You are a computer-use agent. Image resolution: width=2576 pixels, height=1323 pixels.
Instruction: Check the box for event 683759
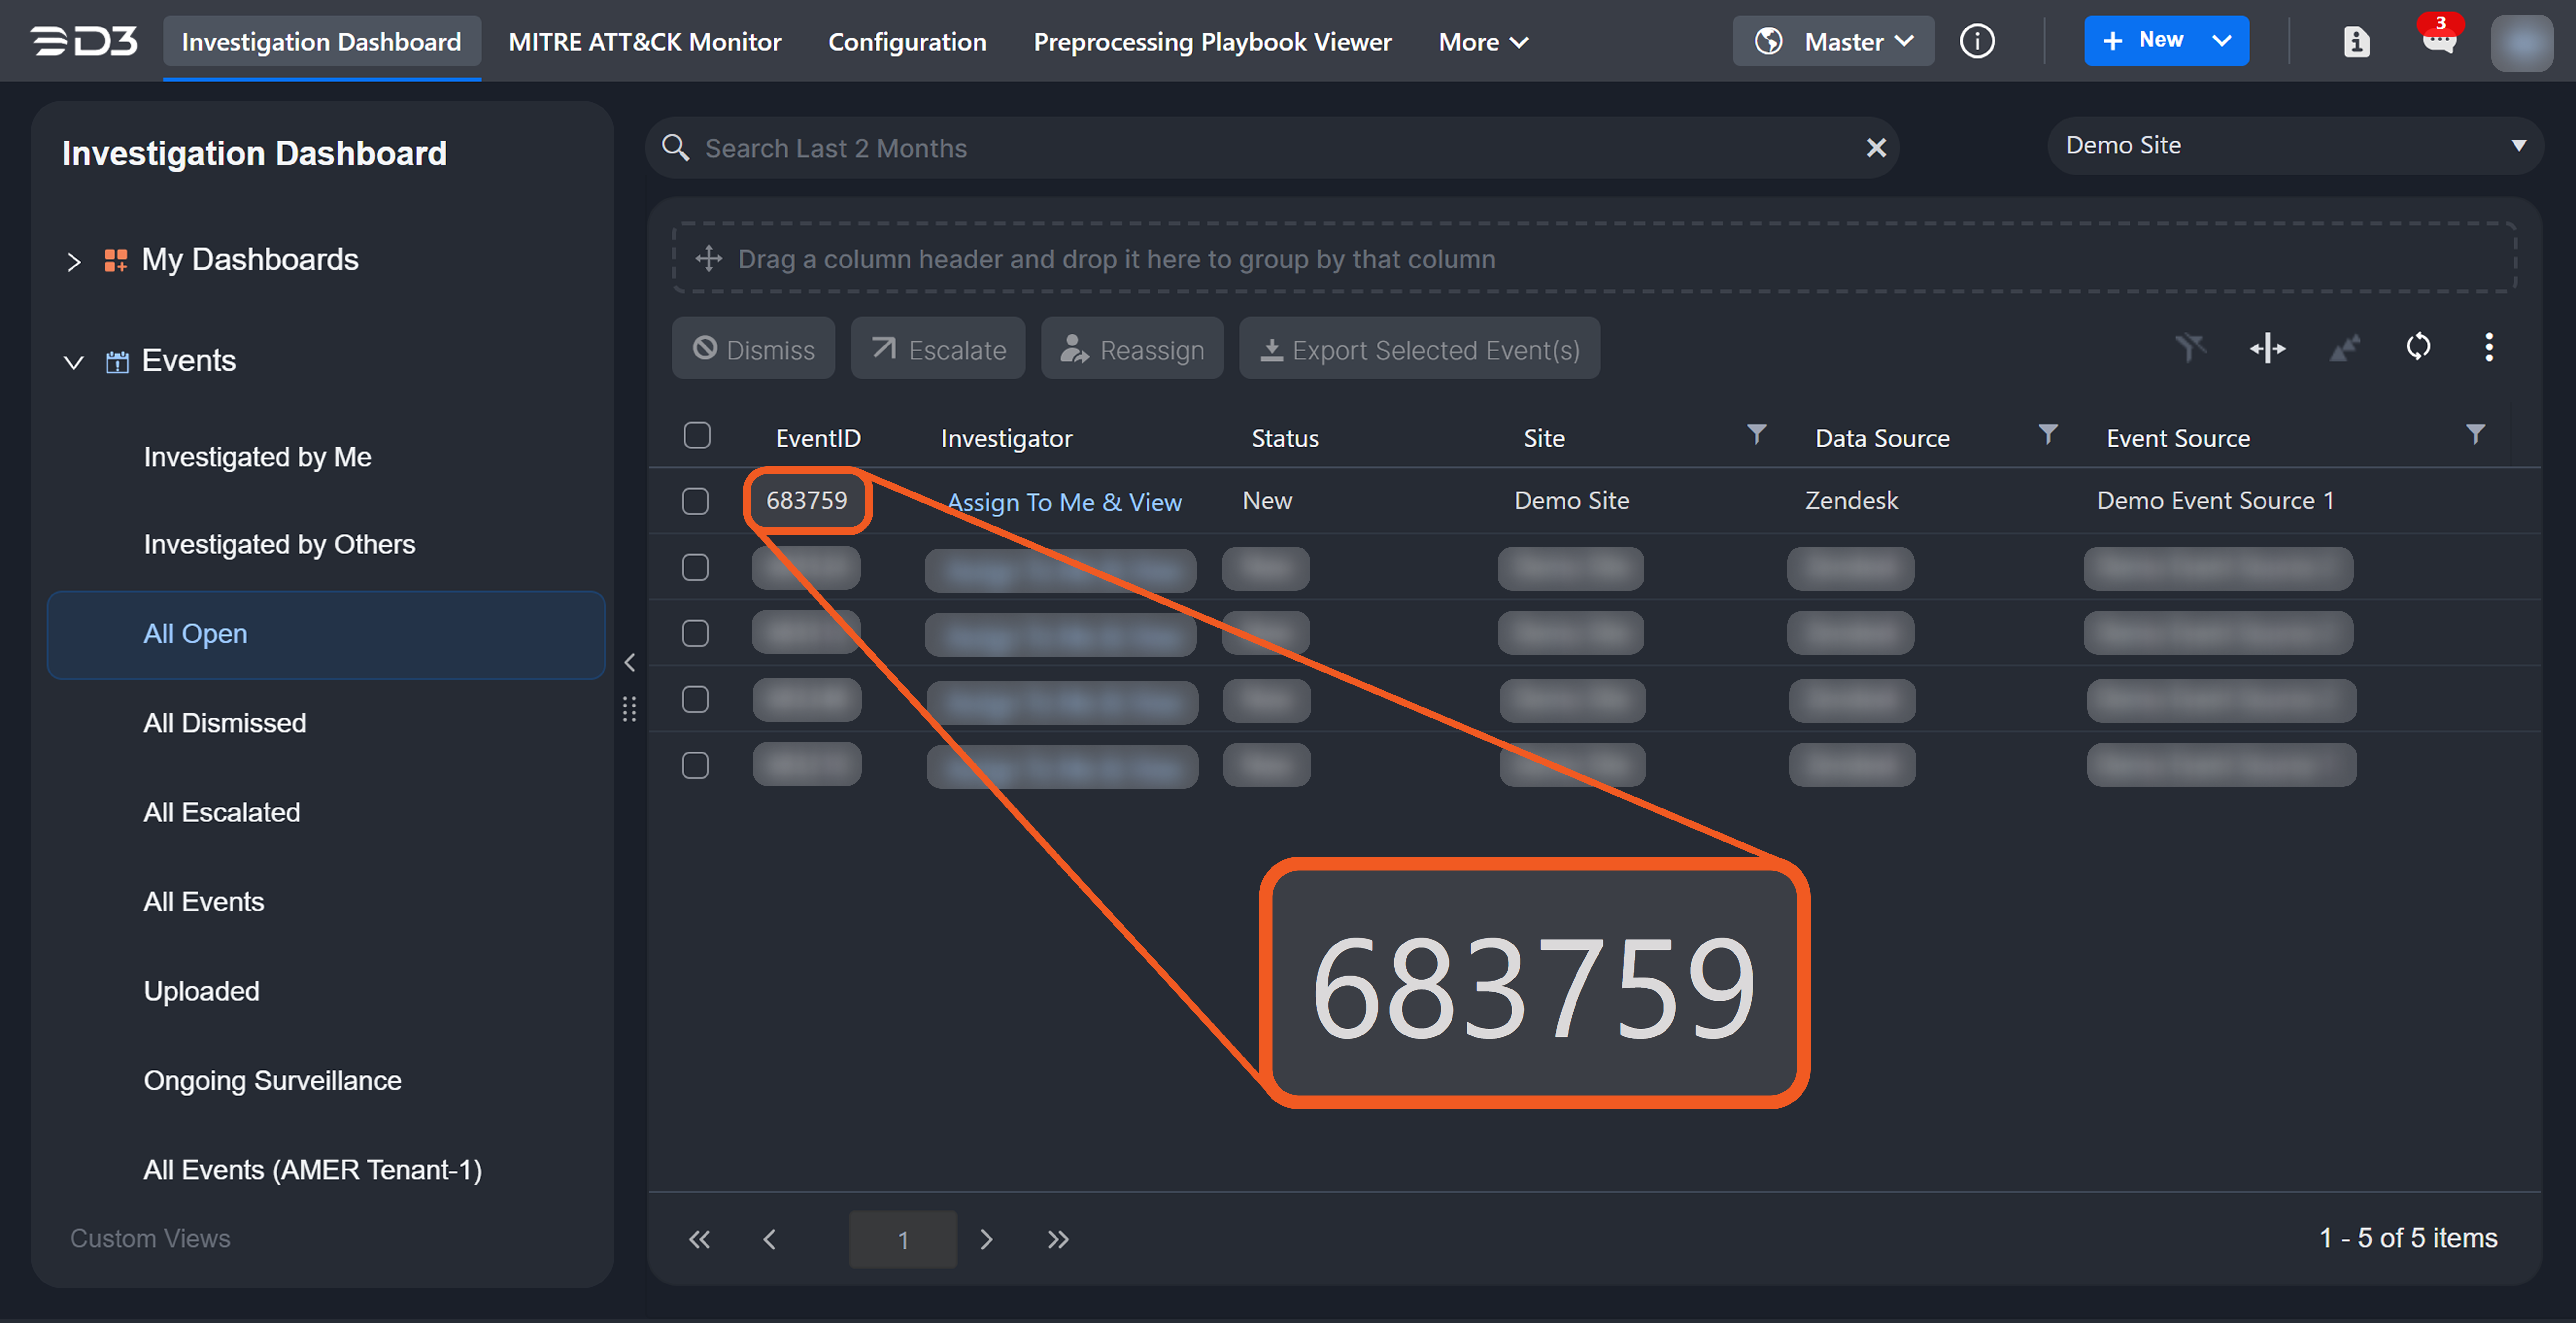pos(695,501)
